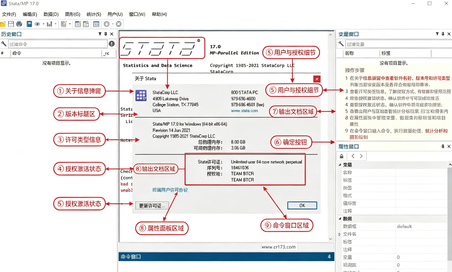This screenshot has height=272, width=452.
Task: Open the Data Browser toolbar icon
Action: coord(86,24)
